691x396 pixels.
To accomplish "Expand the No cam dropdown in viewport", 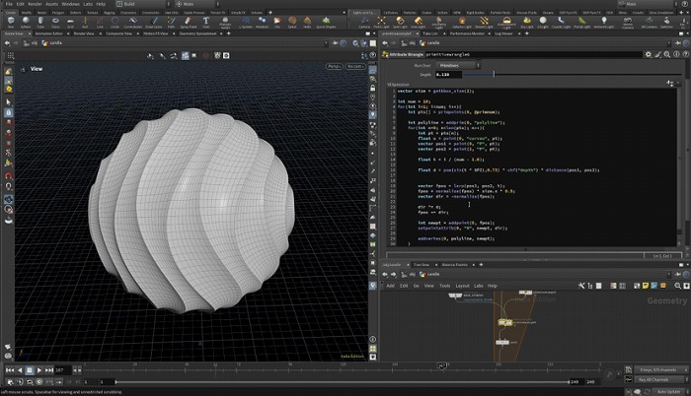I will tap(356, 66).
